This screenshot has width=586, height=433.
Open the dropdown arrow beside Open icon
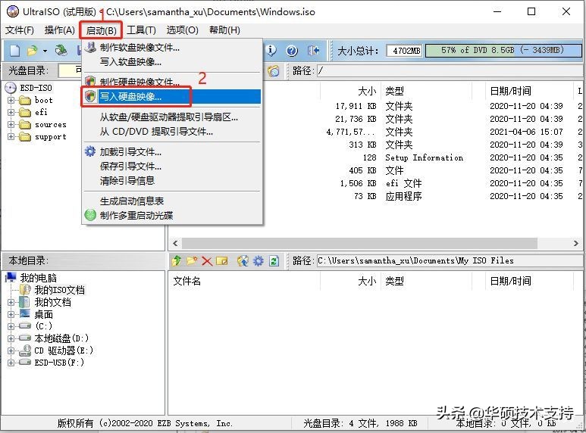[x=45, y=51]
